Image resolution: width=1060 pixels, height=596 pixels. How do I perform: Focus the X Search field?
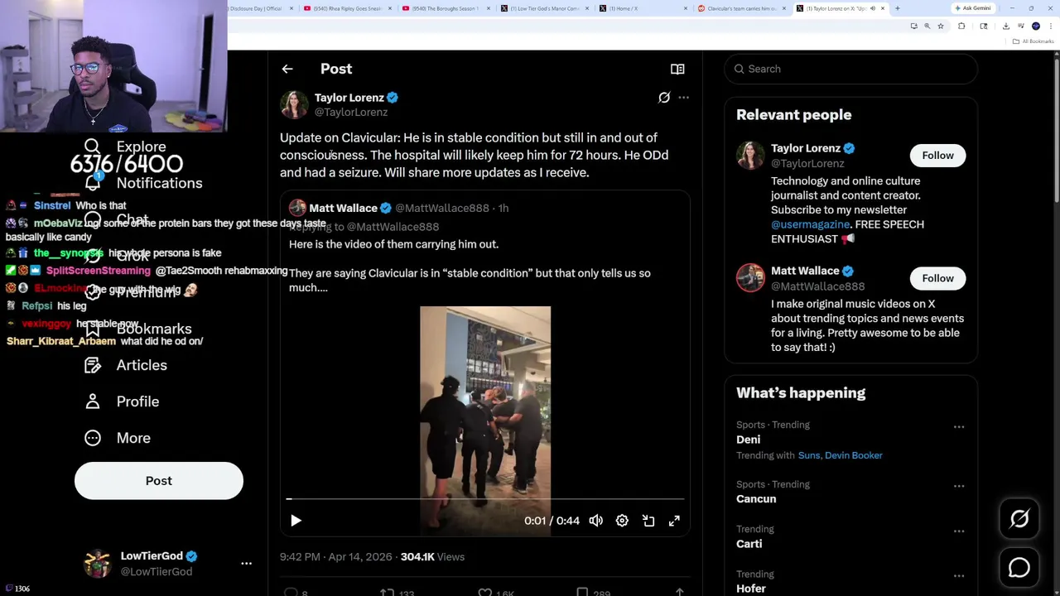pyautogui.click(x=851, y=69)
